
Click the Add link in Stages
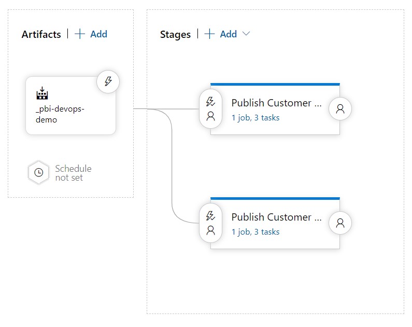coord(228,34)
